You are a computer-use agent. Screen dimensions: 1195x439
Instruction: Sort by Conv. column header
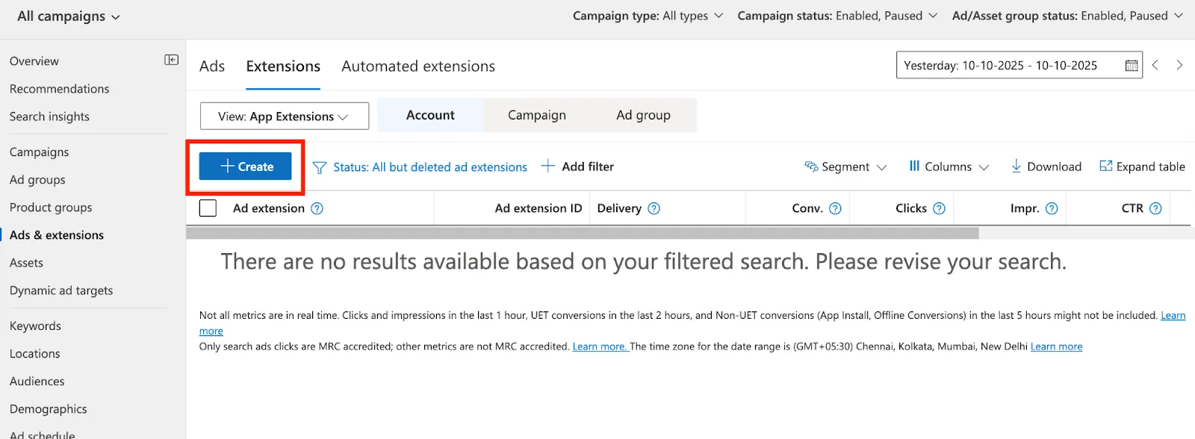pyautogui.click(x=807, y=208)
